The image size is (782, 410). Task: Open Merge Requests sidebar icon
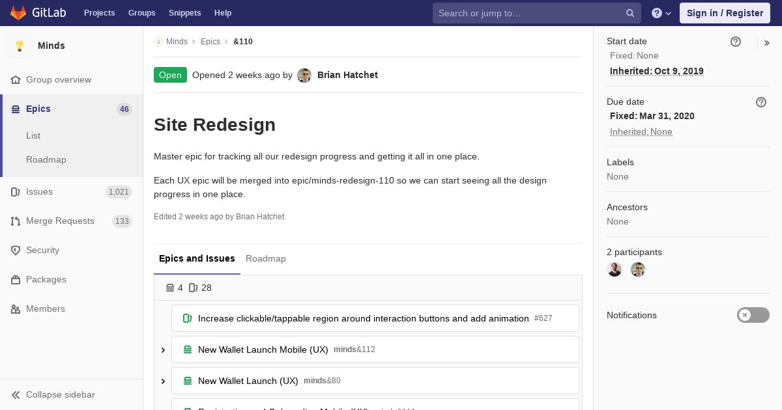click(16, 221)
